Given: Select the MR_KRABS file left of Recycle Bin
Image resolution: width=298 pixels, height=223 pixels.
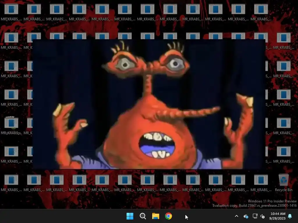Looking at the screenshot, I should (261, 183).
